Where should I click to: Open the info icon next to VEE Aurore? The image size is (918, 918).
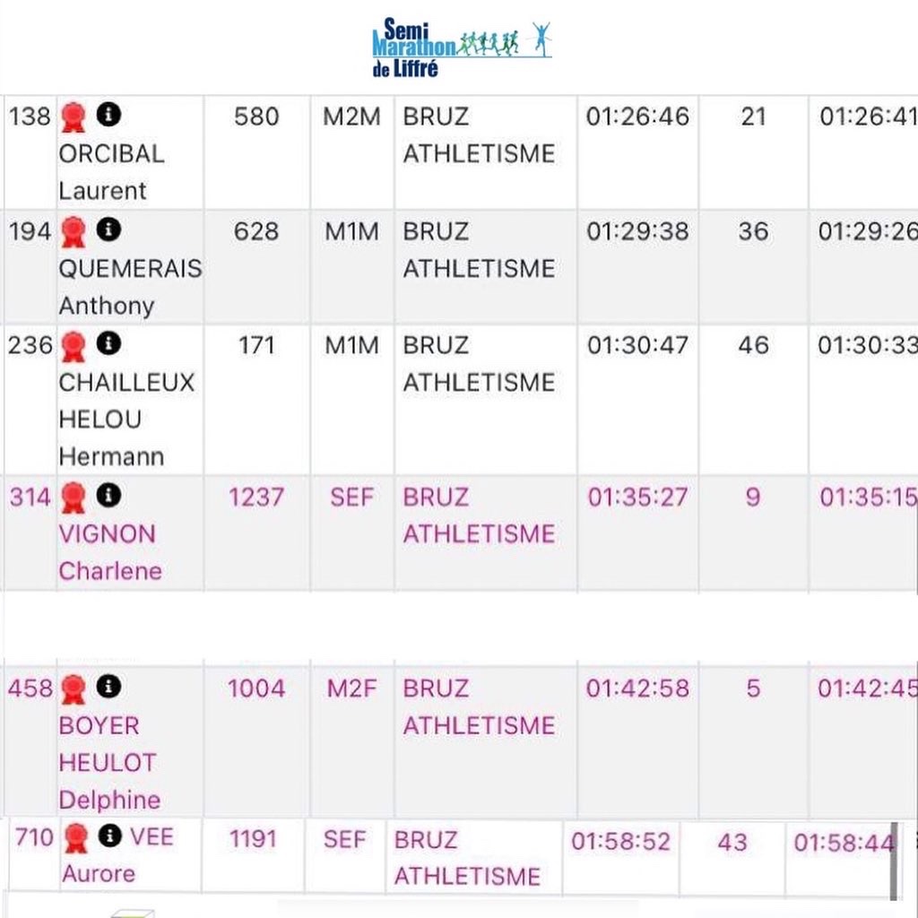pyautogui.click(x=109, y=836)
